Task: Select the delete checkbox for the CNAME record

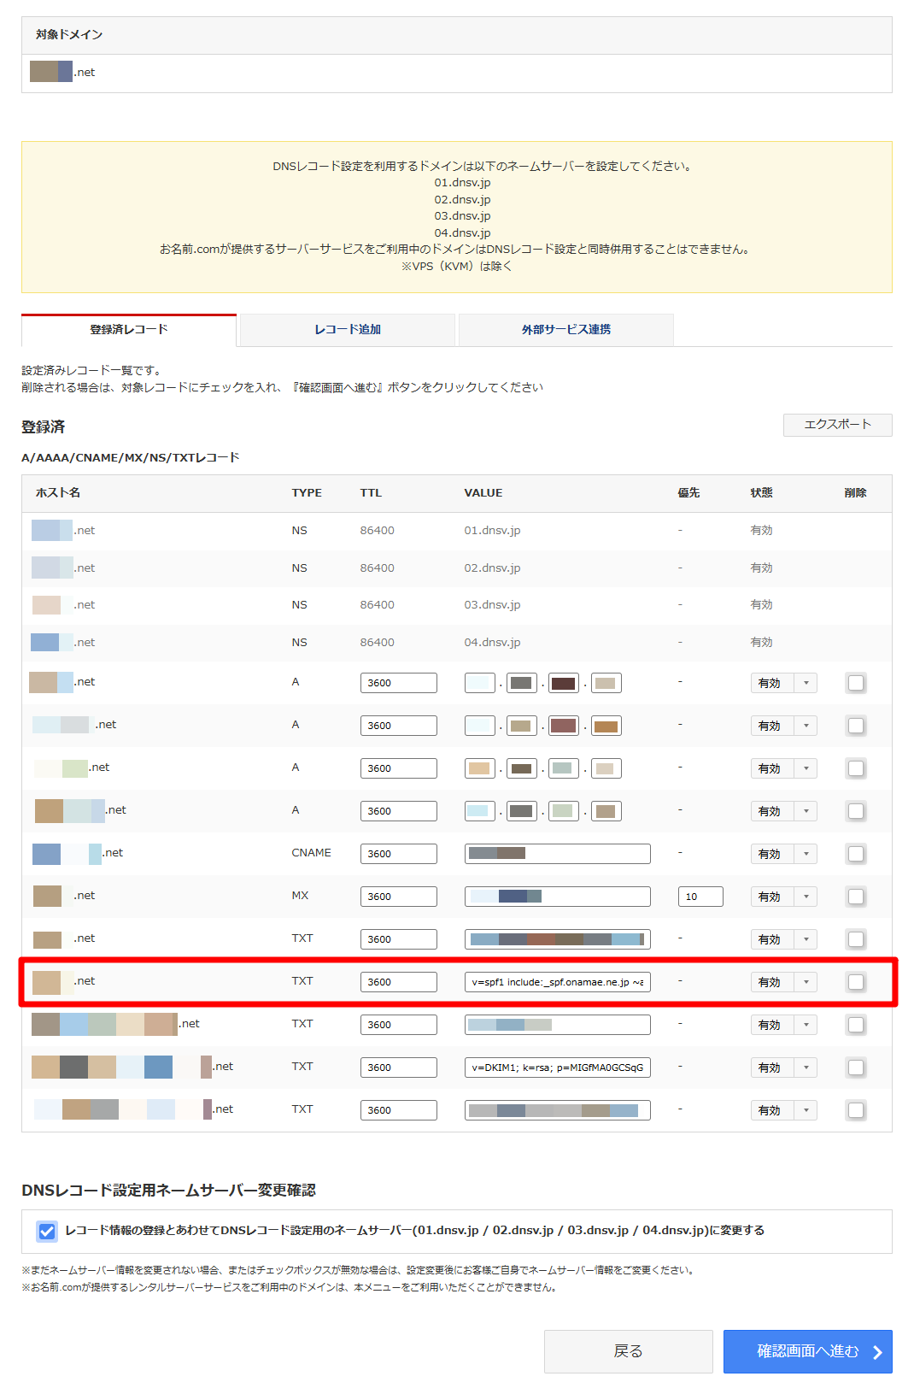Action: (855, 854)
